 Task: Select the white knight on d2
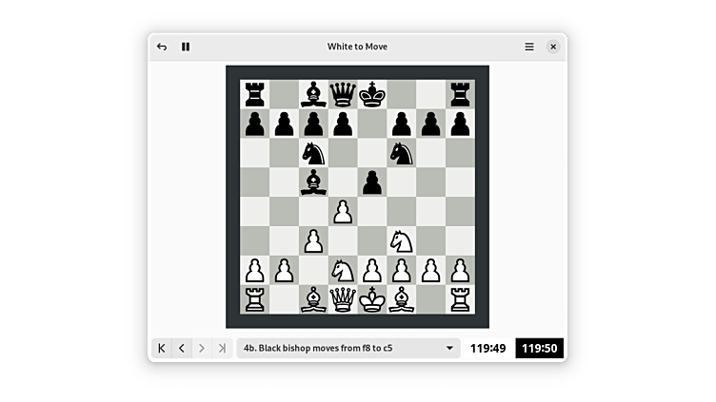343,271
